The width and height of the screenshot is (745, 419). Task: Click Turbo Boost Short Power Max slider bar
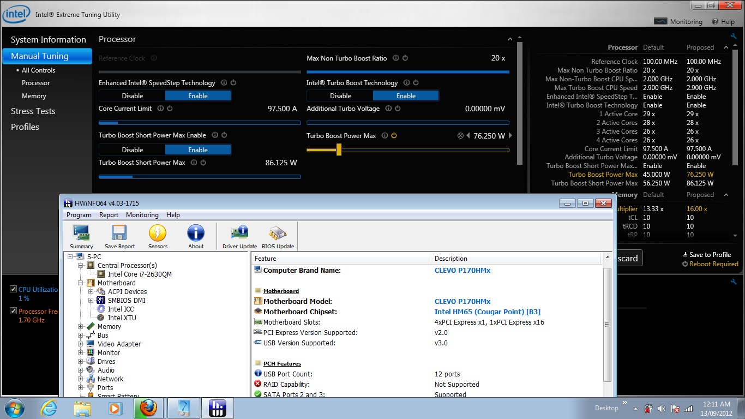point(200,177)
